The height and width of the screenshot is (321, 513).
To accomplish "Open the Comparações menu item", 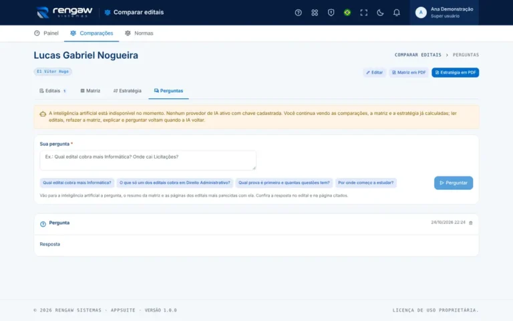I will tap(92, 33).
